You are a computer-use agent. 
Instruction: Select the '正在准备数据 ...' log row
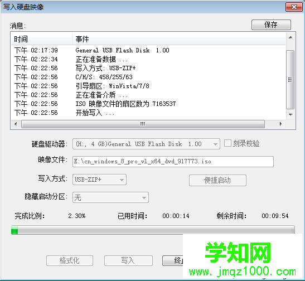(148, 59)
